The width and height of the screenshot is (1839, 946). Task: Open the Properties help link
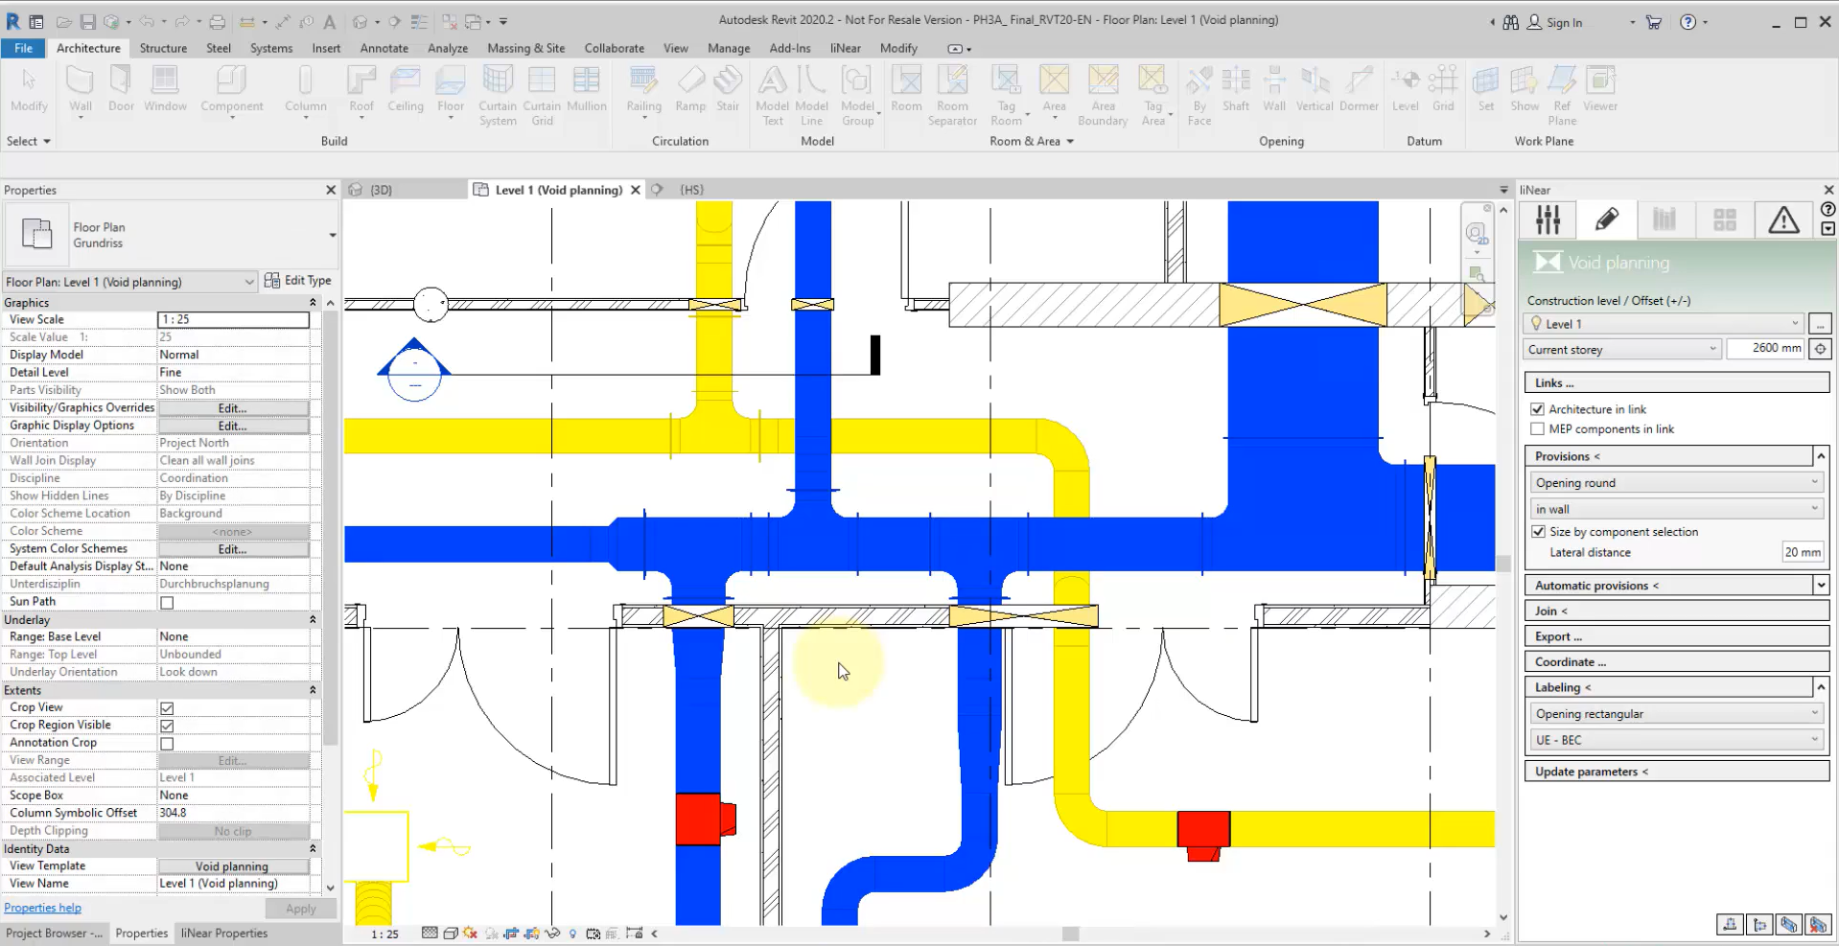[x=42, y=908]
